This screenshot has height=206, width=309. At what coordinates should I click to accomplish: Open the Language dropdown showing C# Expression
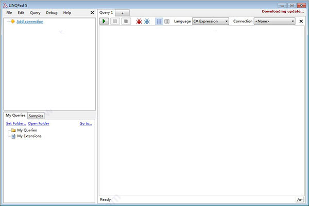coord(211,21)
